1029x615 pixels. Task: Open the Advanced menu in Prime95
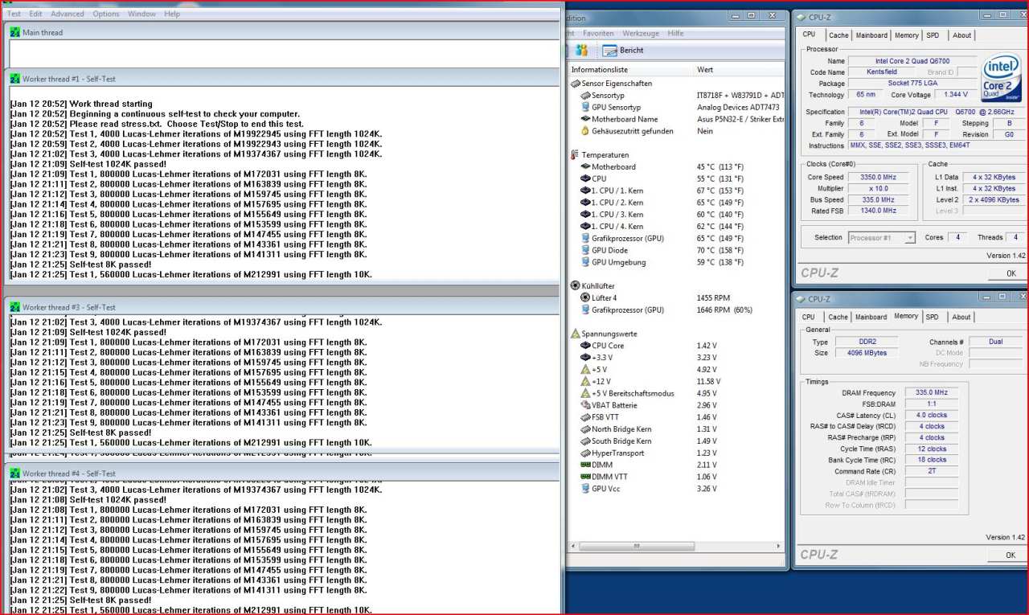(68, 14)
